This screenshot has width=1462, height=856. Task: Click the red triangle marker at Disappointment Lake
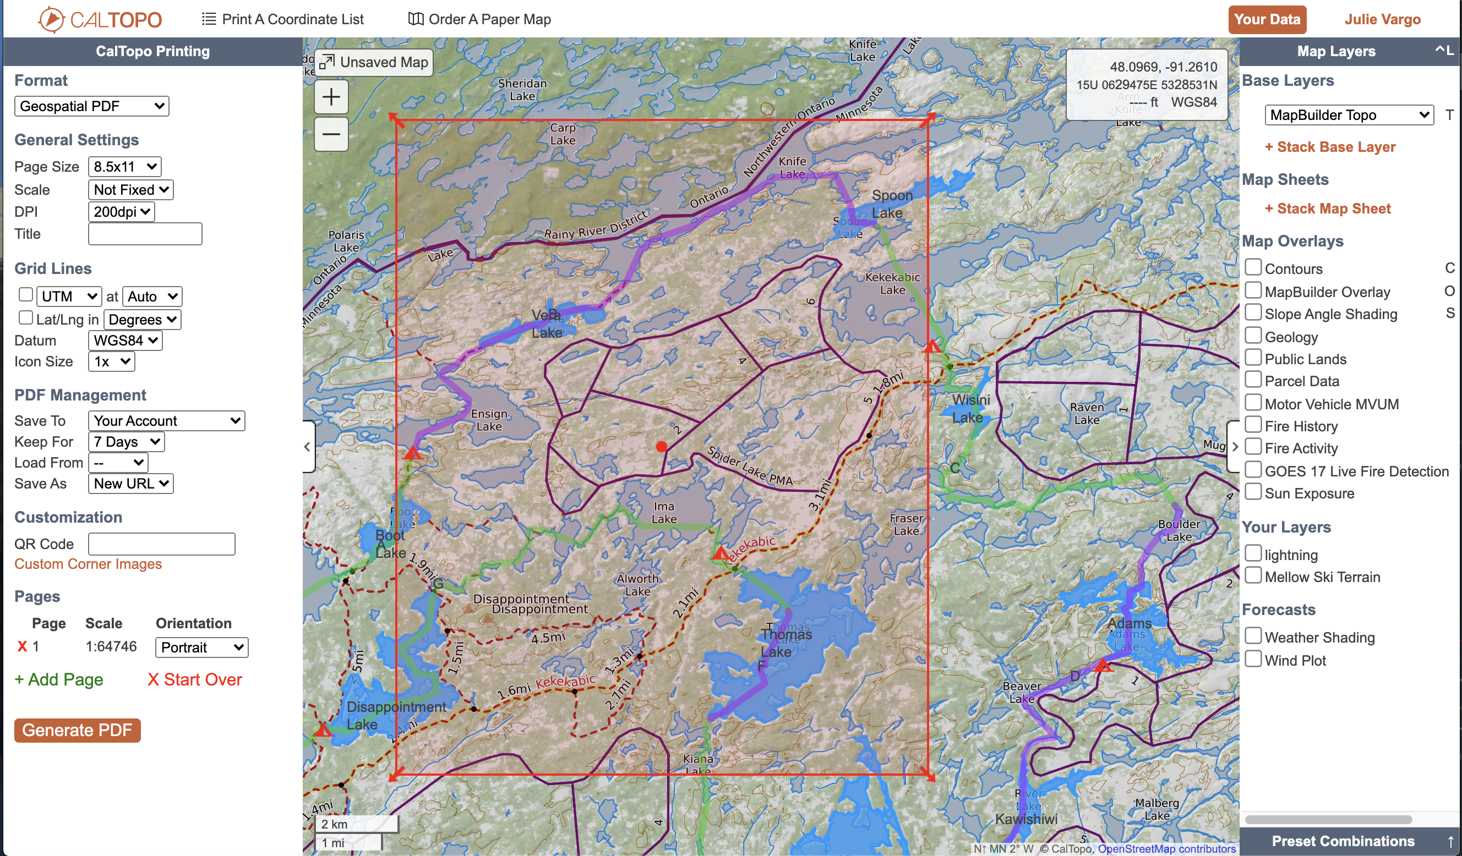[x=323, y=729]
